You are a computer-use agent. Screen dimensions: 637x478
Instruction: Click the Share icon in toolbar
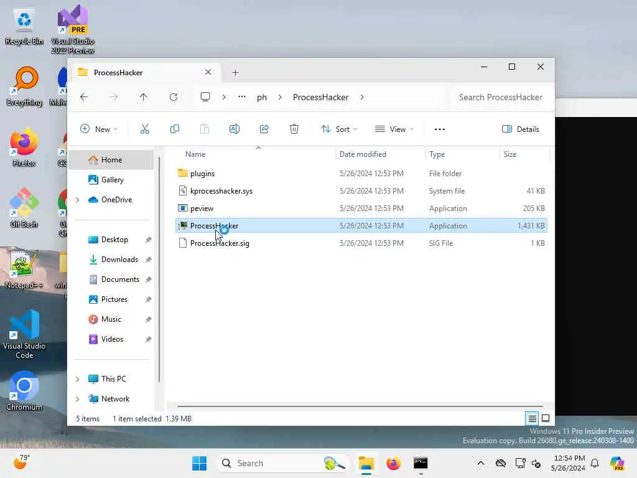tap(264, 129)
